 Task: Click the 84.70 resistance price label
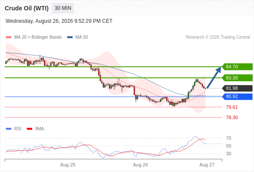click(237, 67)
